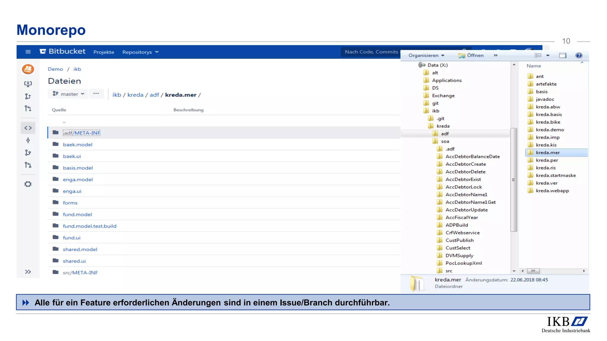This screenshot has width=607, height=341.
Task: Open the repository settings gear icon
Action: [x=28, y=184]
